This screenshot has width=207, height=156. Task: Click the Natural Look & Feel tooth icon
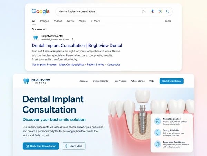[158, 121]
